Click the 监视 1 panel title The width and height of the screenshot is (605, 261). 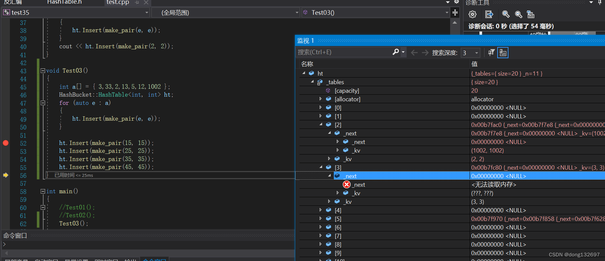305,40
